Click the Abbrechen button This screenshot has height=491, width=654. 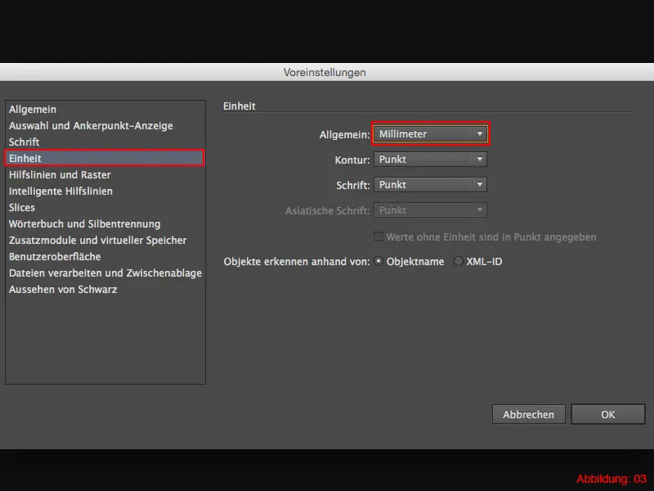click(x=528, y=414)
